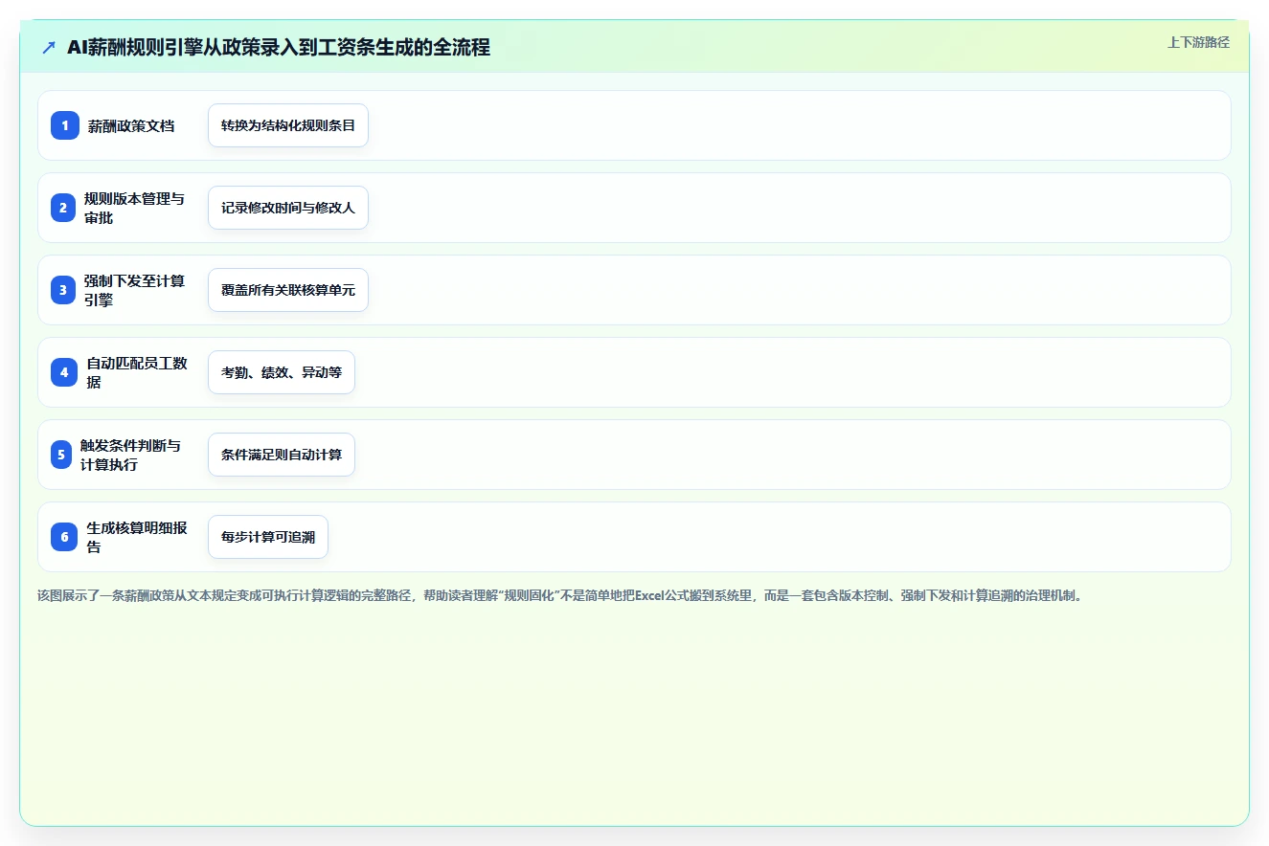Click the 上下游路径 label in header
1269x846 pixels.
[x=1198, y=42]
